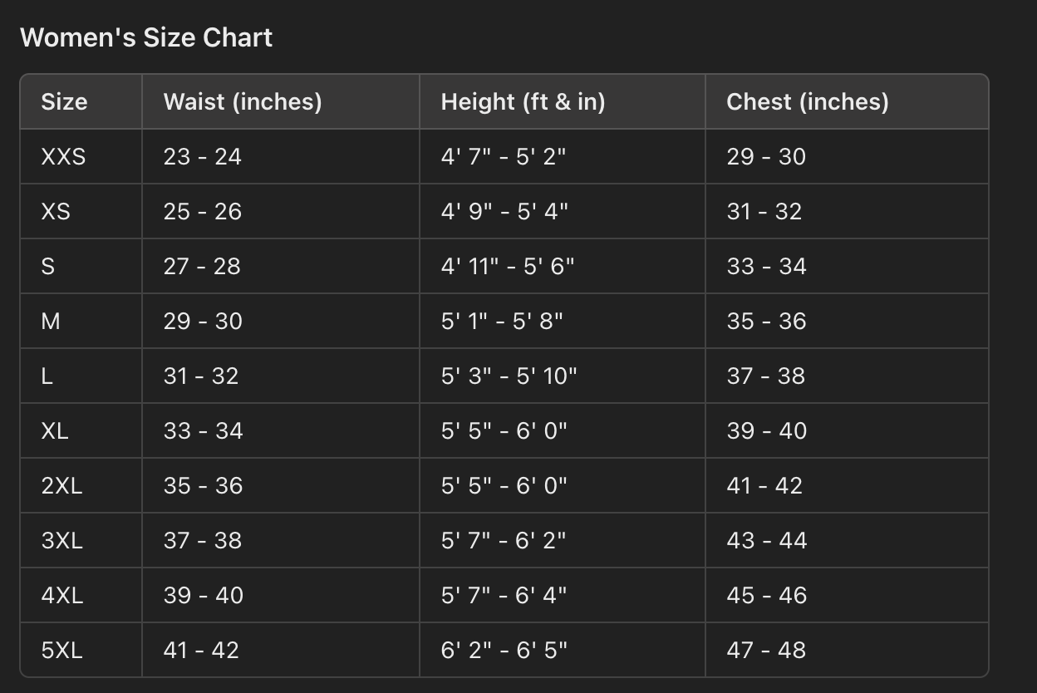Select waist measurement 23 - 24
Screen dimensions: 1037x693
coord(202,157)
